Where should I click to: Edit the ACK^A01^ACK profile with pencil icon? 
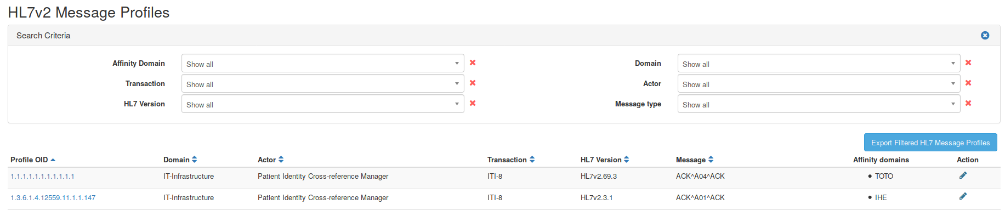point(963,196)
